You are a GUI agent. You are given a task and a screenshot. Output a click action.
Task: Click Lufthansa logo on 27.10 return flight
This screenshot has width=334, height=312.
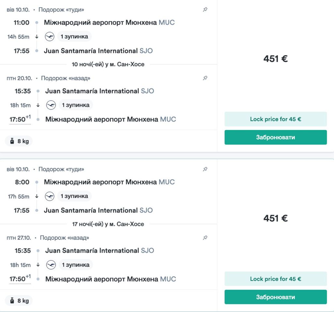[x=51, y=265]
